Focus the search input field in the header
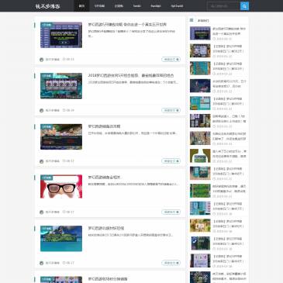This screenshot has height=283, width=283. 223,6
